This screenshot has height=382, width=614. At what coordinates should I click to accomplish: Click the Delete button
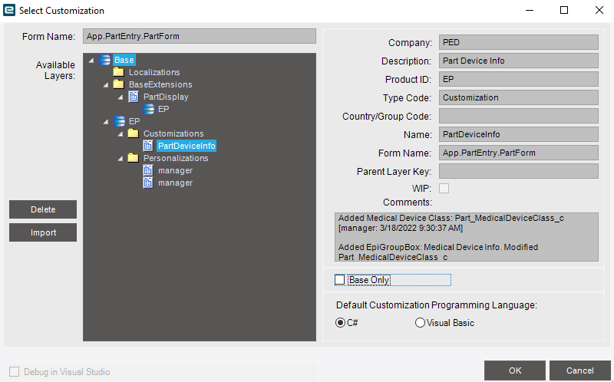[43, 209]
